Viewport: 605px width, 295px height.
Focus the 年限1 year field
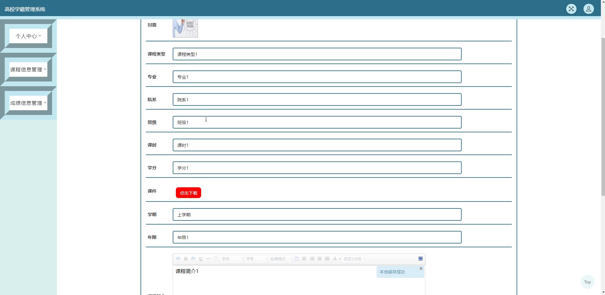[317, 237]
